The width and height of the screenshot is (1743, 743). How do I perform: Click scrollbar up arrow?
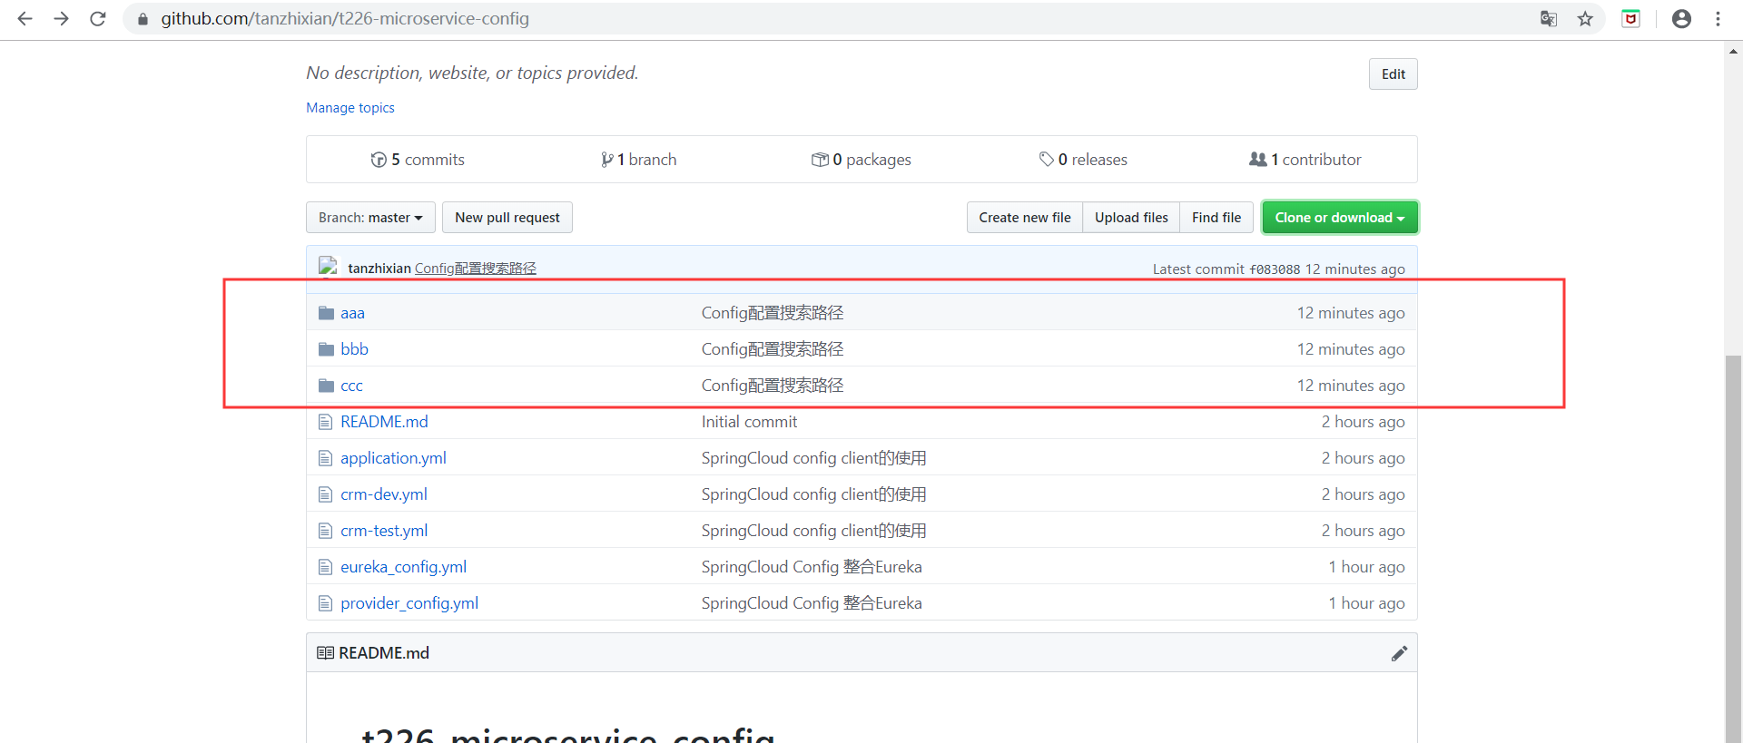(x=1733, y=52)
